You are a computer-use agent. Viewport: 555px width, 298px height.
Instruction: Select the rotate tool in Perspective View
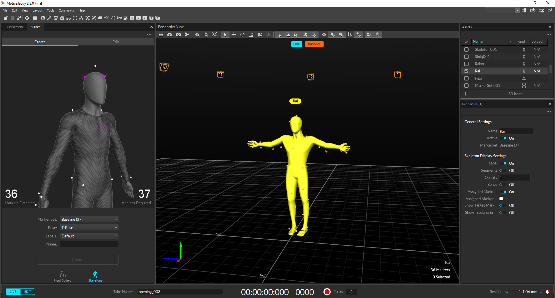click(x=242, y=35)
